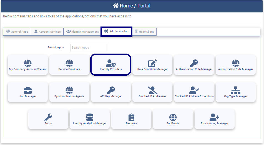Launch Identity Analytics Manager database tile
Image resolution: width=264 pixels, height=145 pixels.
[90, 119]
